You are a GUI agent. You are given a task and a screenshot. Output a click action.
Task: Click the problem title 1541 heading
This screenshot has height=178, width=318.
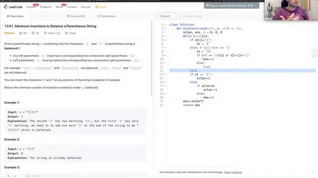50,26
